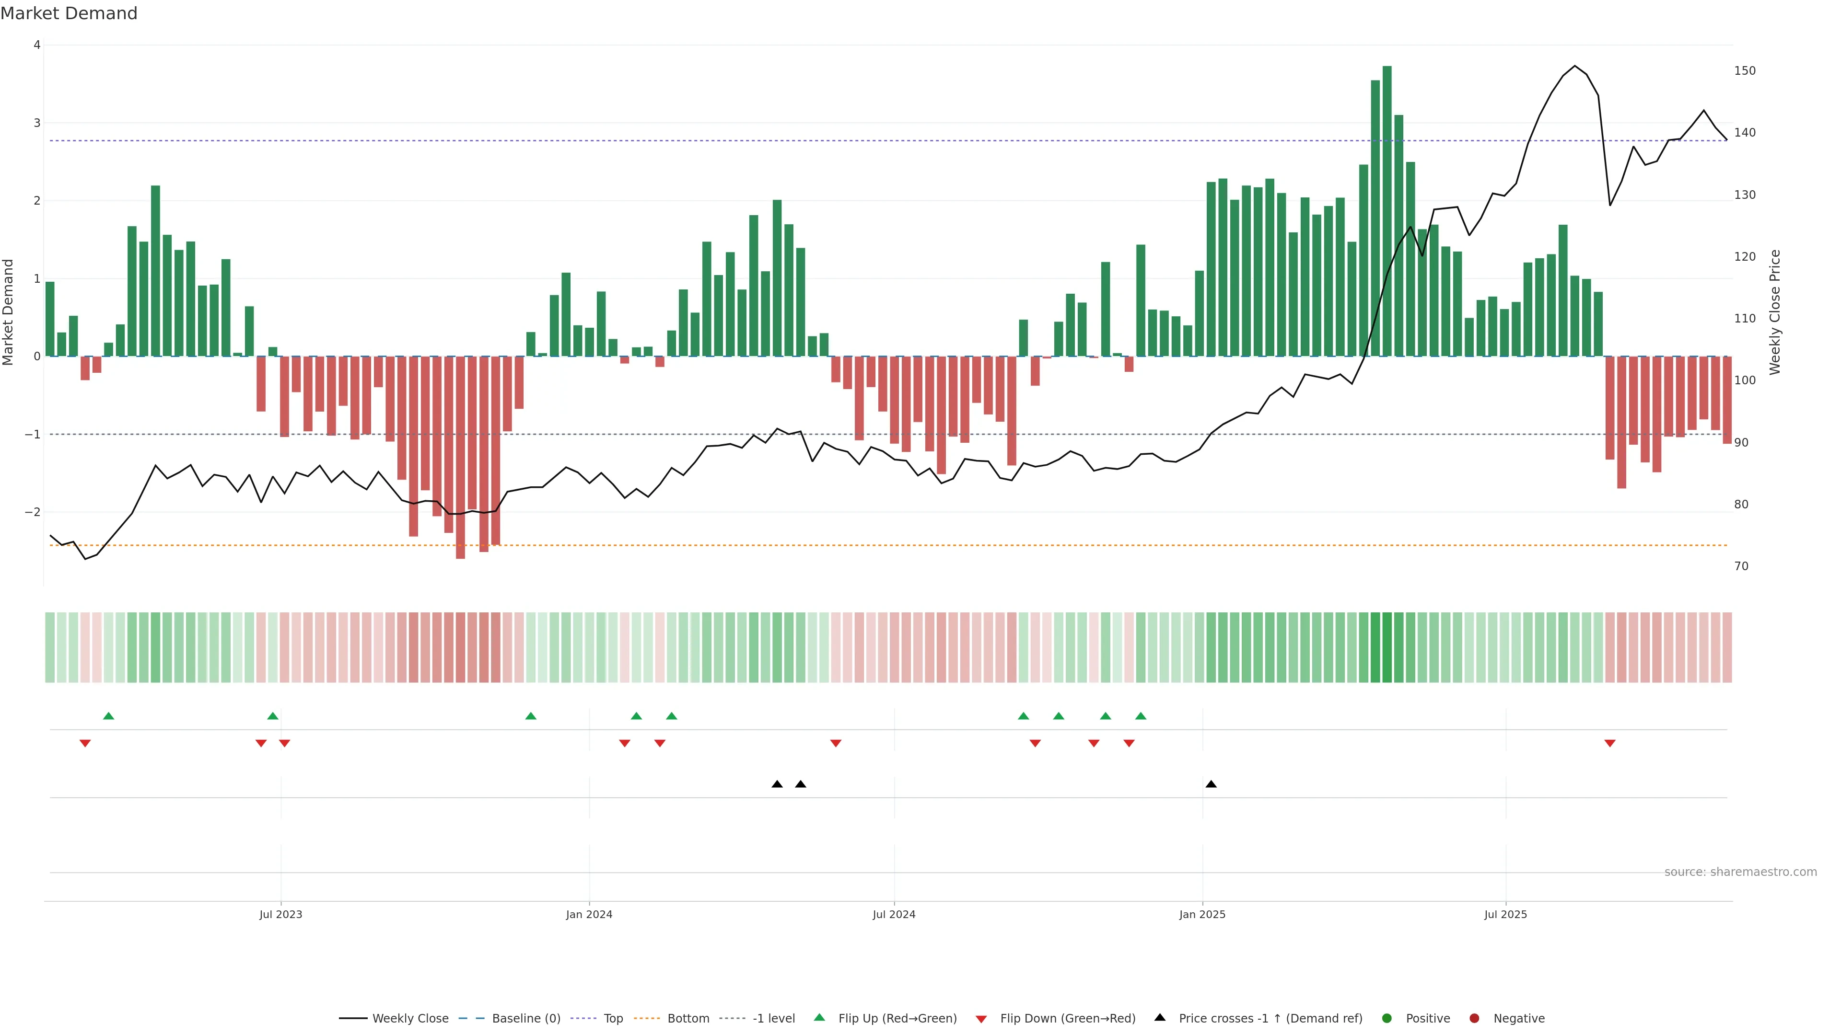Click the green Positive legend circle icon
1841x1035 pixels.
1387,1018
